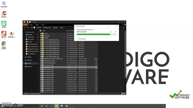Click Windows (C:) in the address breadcrumb

click(47, 28)
